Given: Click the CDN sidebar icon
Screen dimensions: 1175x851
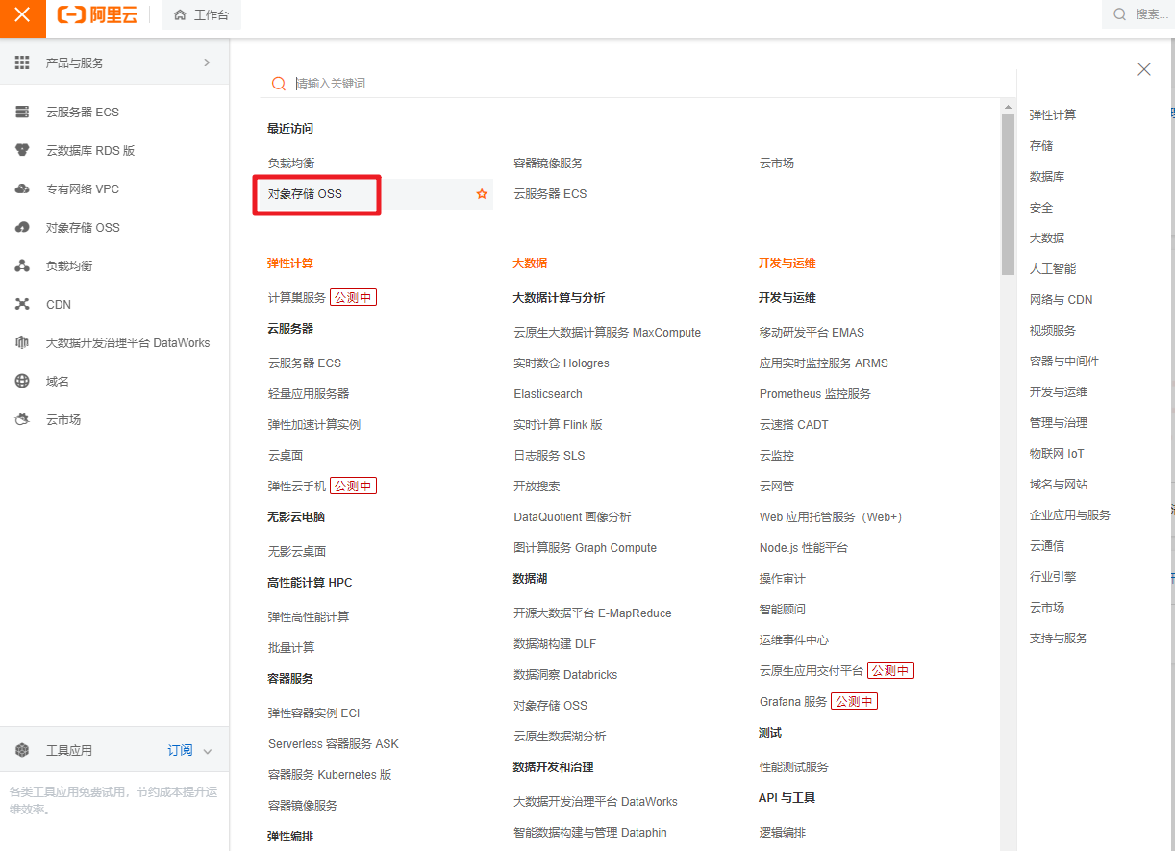Looking at the screenshot, I should pos(22,304).
